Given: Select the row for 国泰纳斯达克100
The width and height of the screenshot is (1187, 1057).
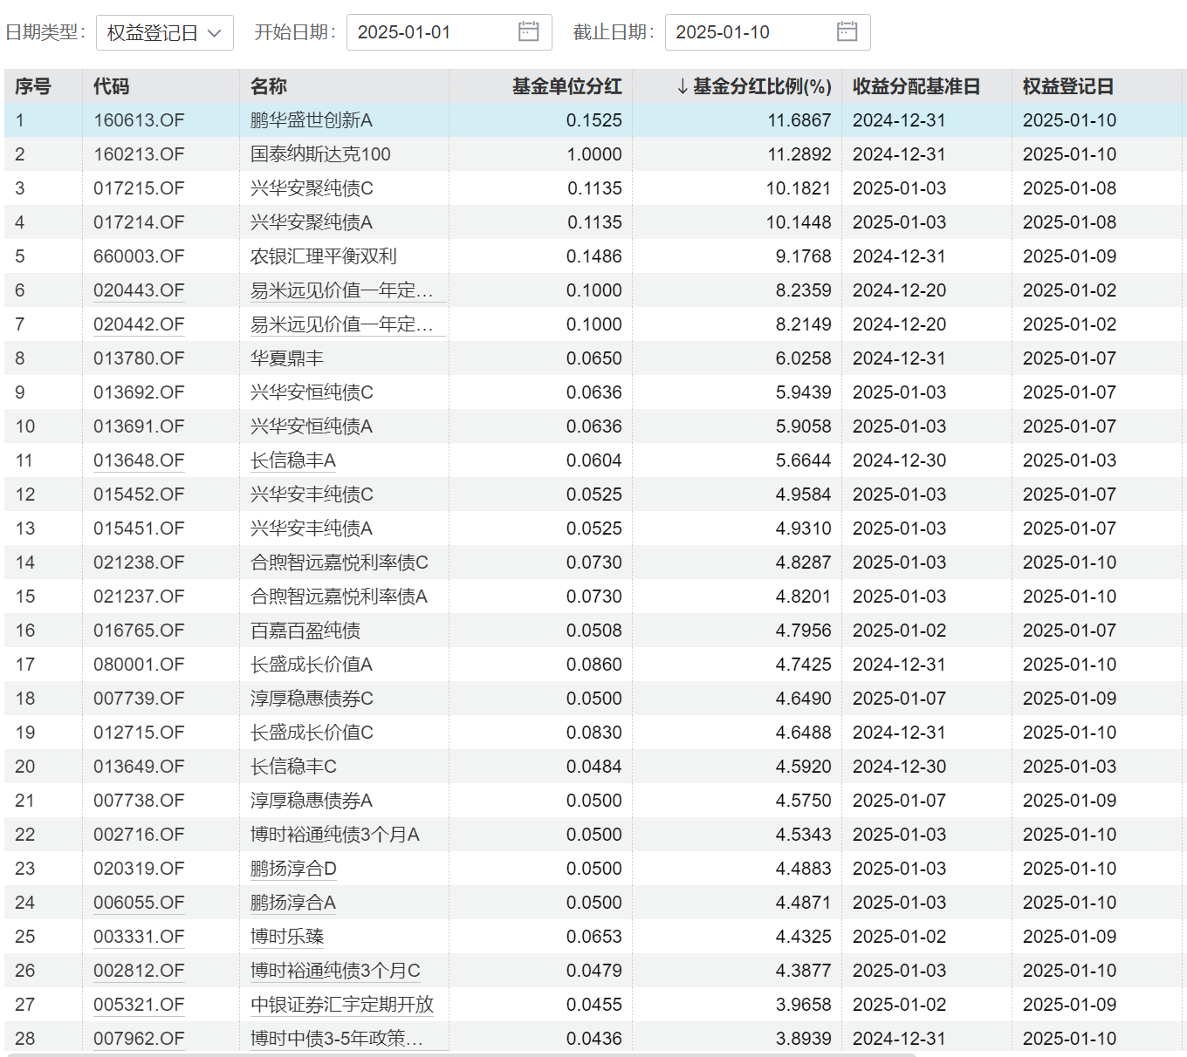Looking at the screenshot, I should 595,154.
